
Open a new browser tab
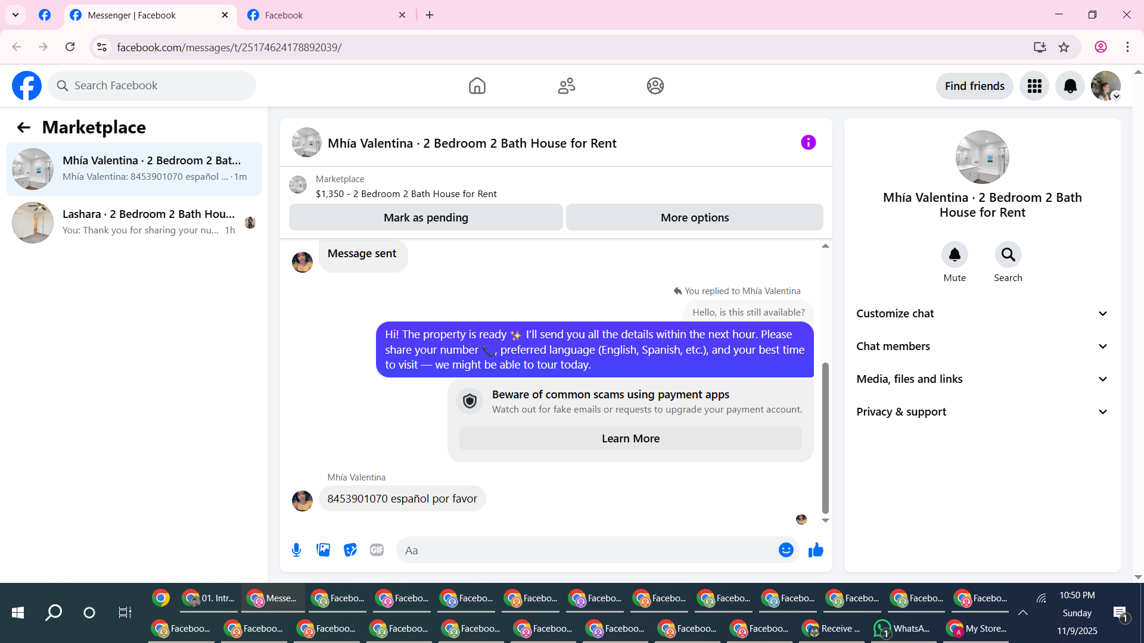(430, 15)
